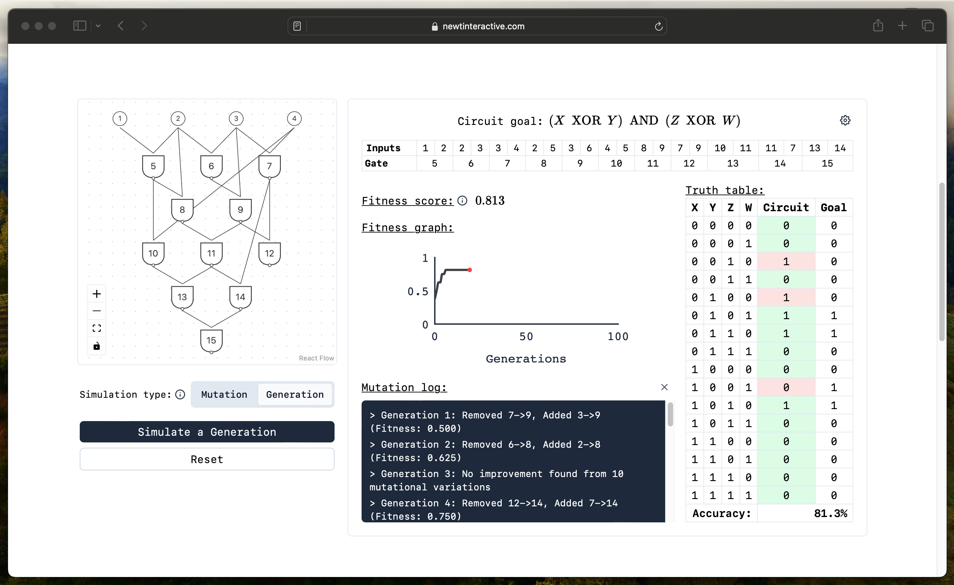Open circuit settings gear icon
Viewport: 954px width, 585px height.
click(845, 120)
